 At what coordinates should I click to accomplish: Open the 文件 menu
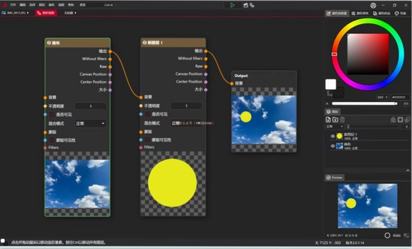tap(12, 5)
